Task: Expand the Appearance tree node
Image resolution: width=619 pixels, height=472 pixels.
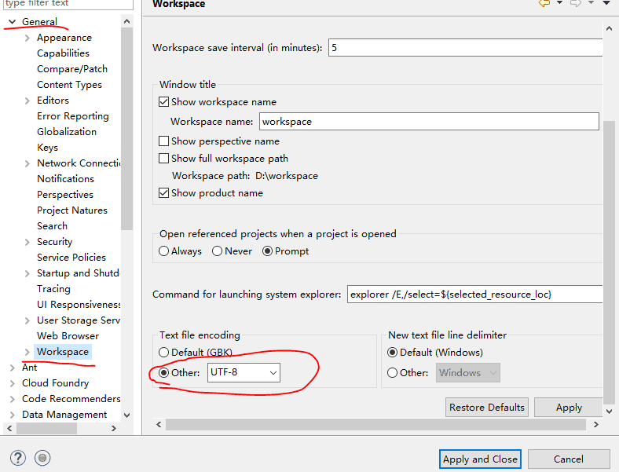Action: [27, 38]
